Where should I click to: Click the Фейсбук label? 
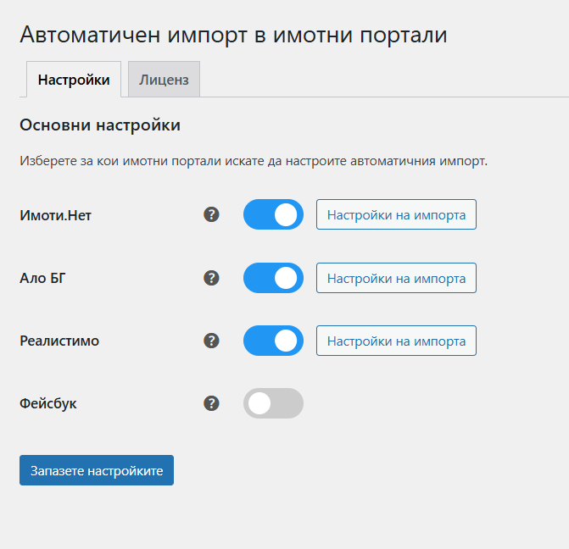[x=48, y=403]
